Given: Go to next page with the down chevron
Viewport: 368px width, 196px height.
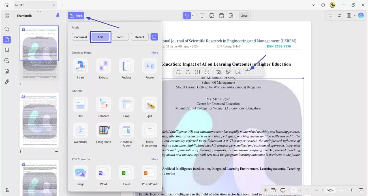Looking at the screenshot, I should 316,190.
